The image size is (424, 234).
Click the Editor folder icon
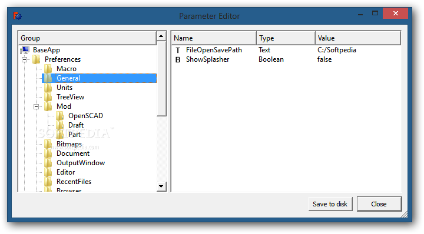coord(48,172)
